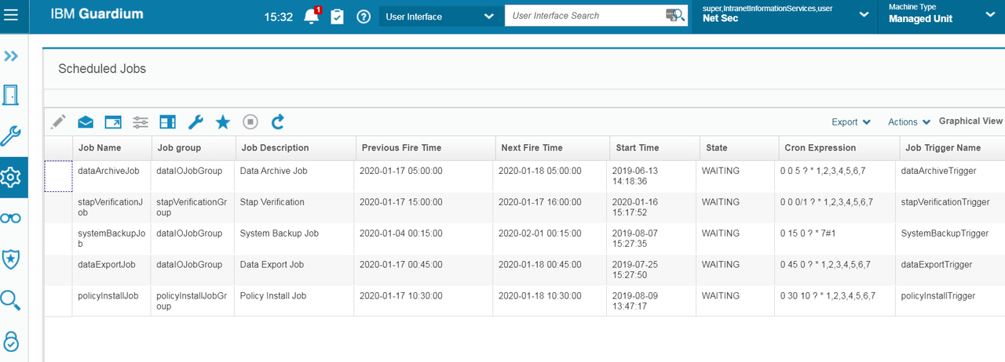Viewport: 1005px width, 362px height.
Task: Open the gear Manage sidebar section
Action: 11,178
